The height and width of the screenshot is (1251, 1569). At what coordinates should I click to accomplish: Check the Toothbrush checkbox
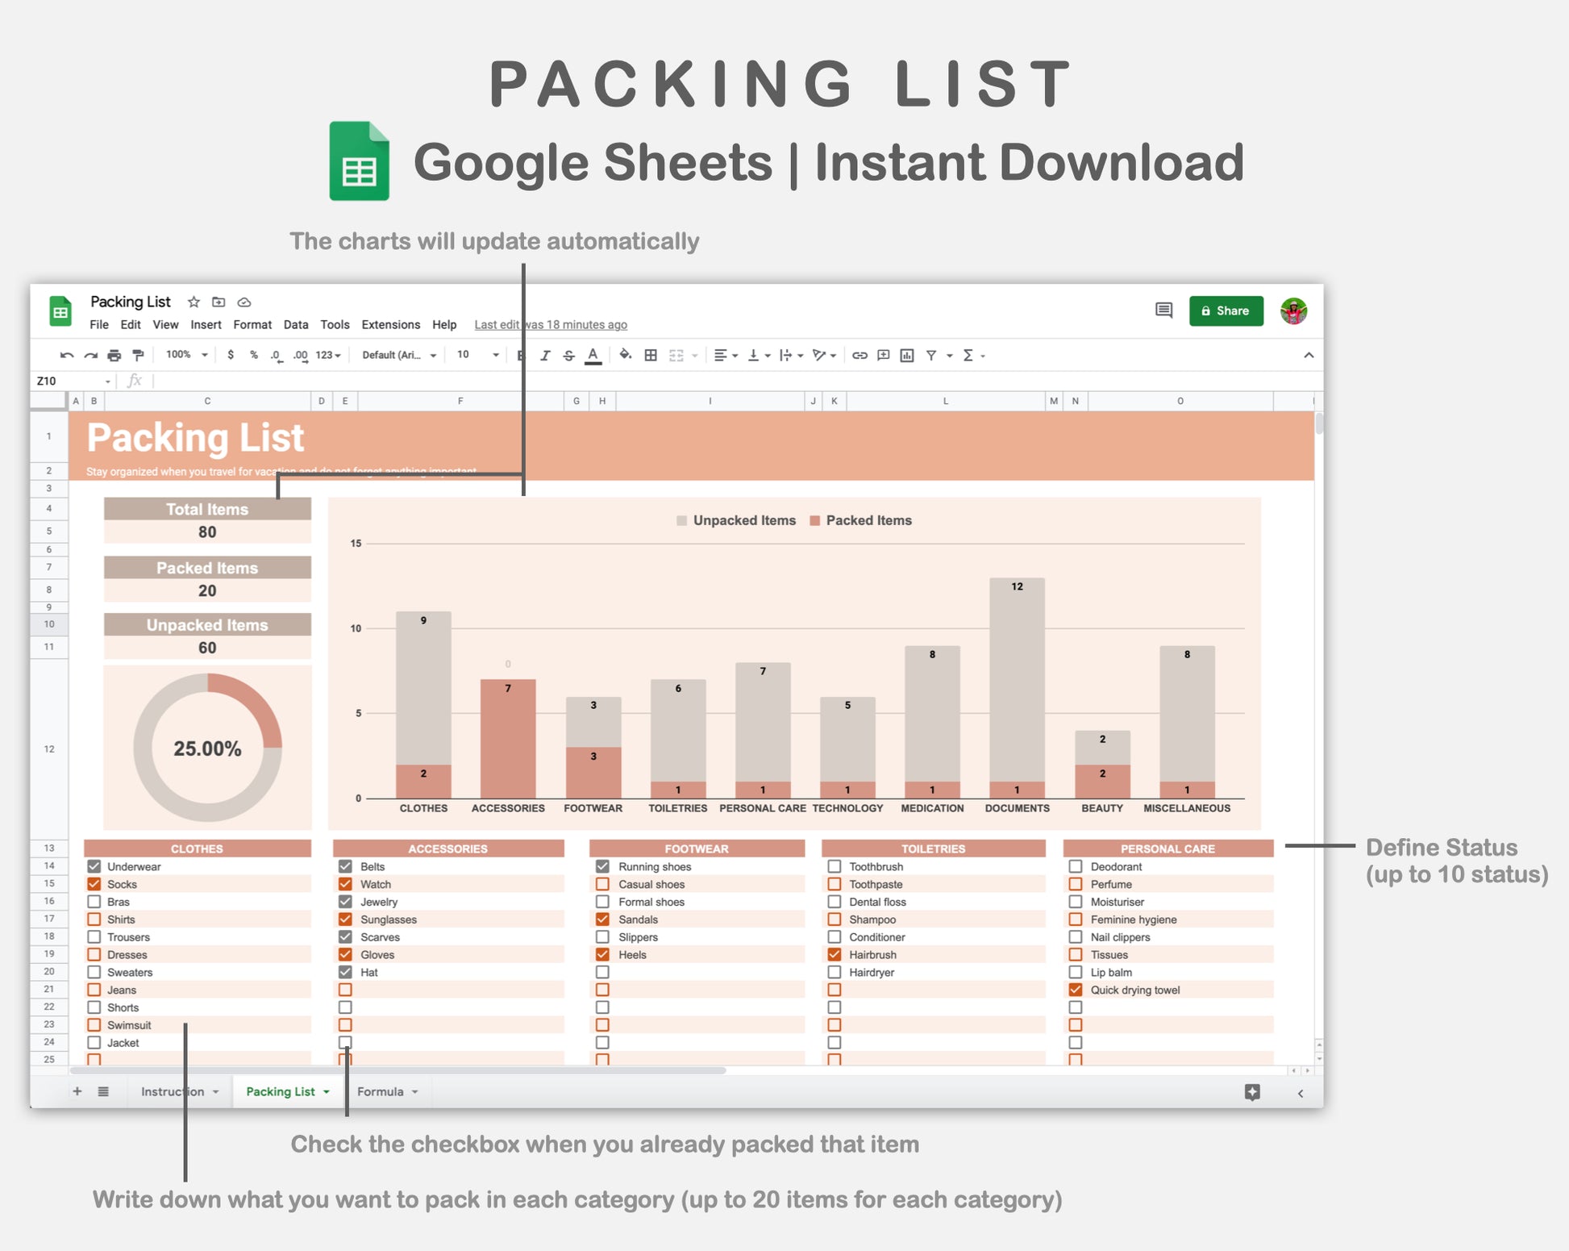tap(834, 866)
